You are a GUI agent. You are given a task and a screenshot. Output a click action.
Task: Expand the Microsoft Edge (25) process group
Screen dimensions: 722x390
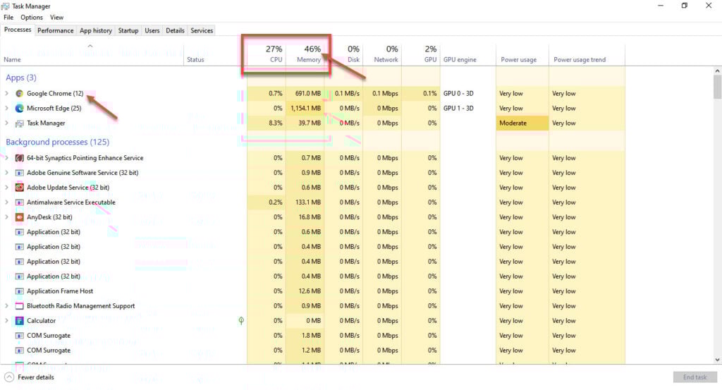tap(6, 108)
